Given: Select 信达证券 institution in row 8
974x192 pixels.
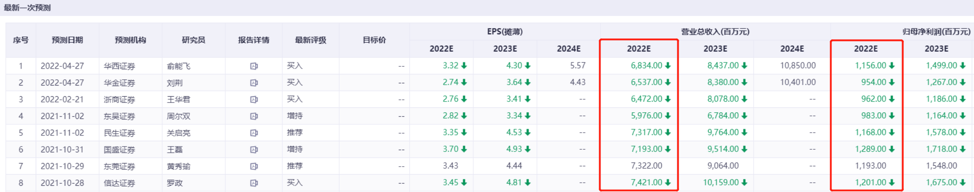Looking at the screenshot, I should (119, 183).
